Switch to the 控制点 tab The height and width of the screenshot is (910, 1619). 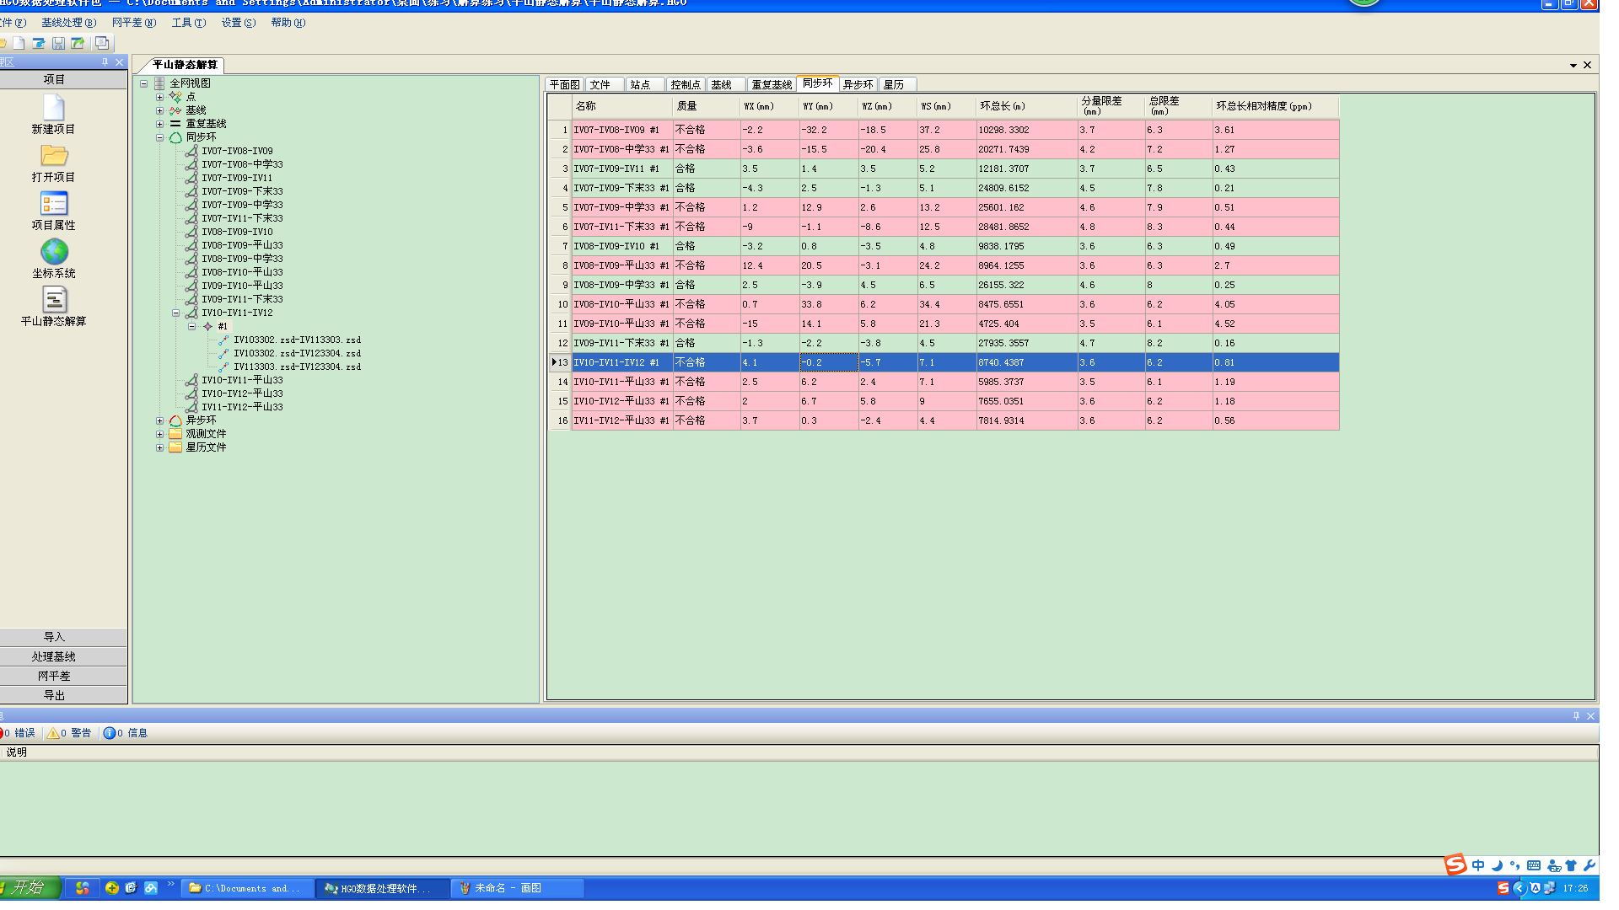686,84
